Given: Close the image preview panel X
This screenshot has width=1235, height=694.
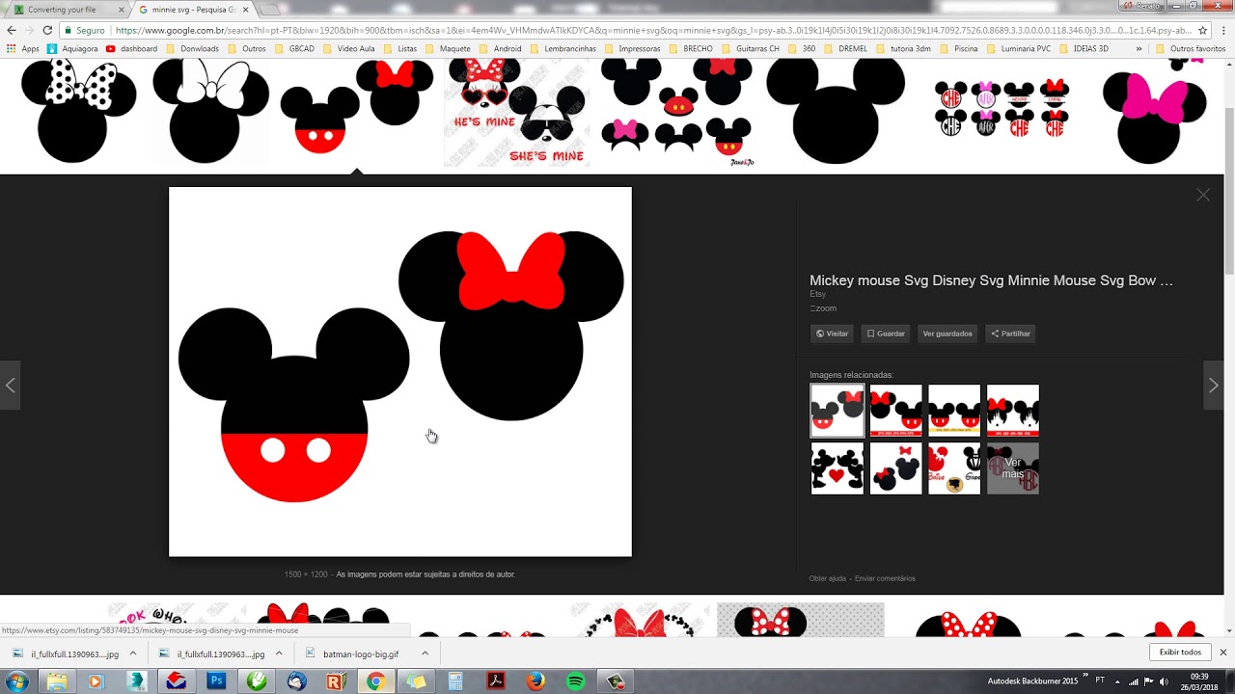Looking at the screenshot, I should pos(1203,195).
